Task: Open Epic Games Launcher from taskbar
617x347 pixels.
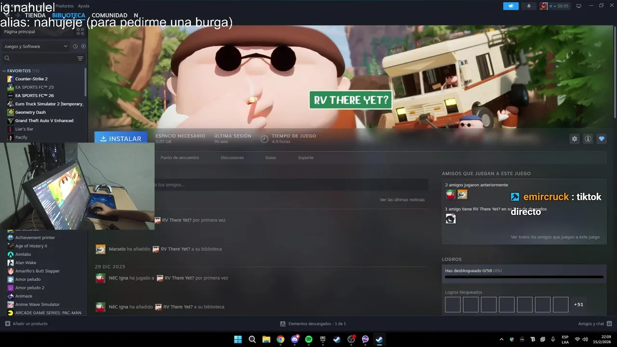Action: [x=323, y=339]
